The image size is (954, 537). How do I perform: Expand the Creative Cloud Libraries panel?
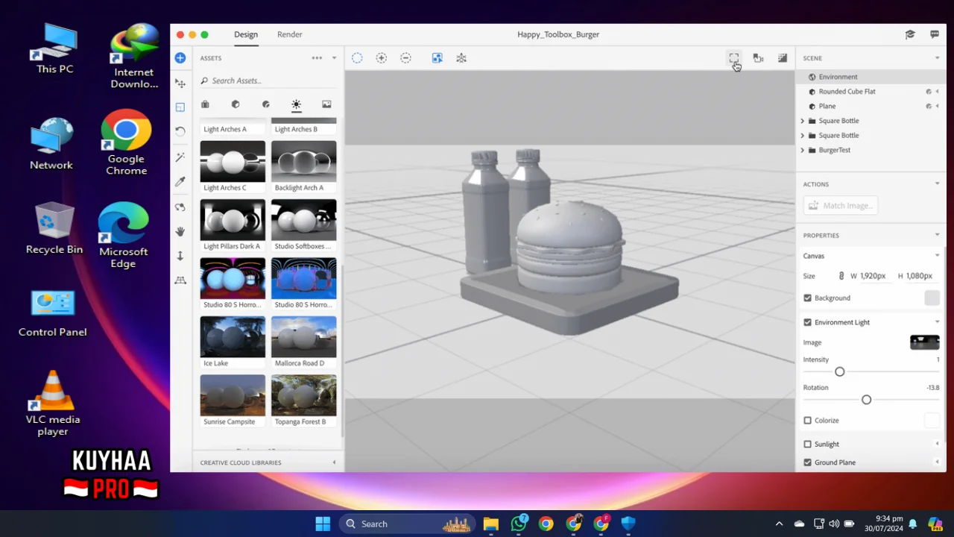coord(334,462)
